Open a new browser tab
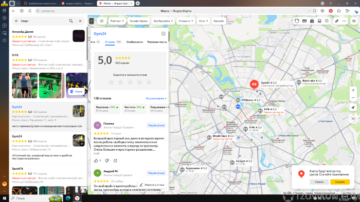Viewport: 360px width, 202px height. pos(137,3)
